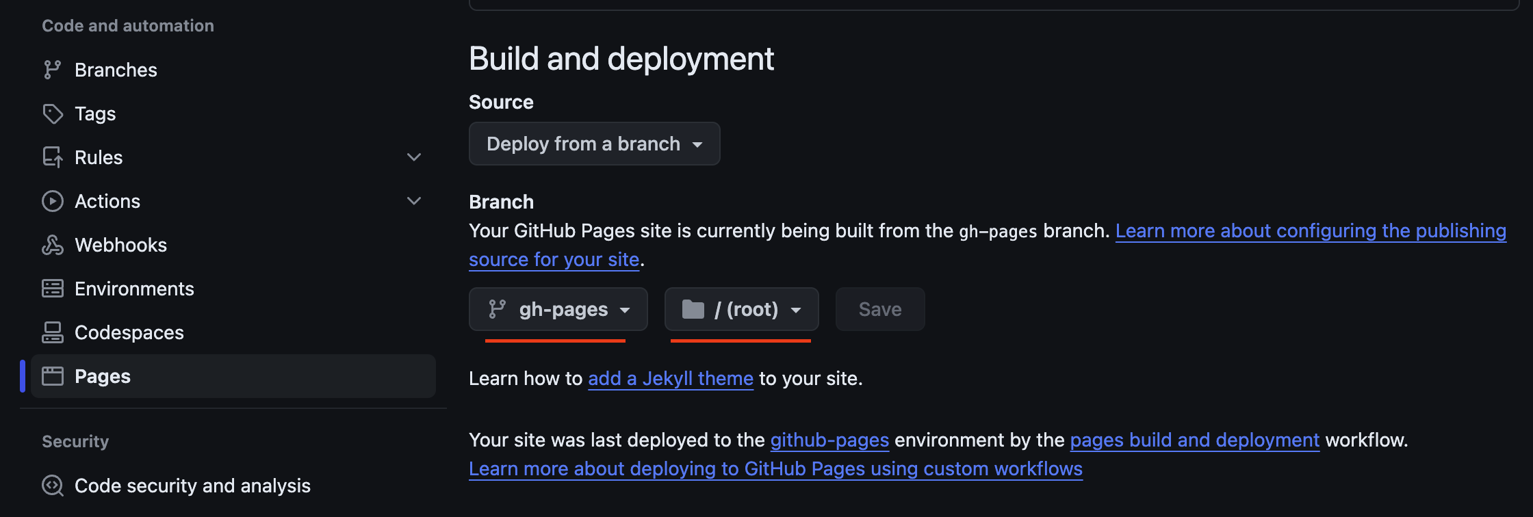Open pages build and deployment workflow link
Viewport: 1533px width, 517px height.
1195,440
